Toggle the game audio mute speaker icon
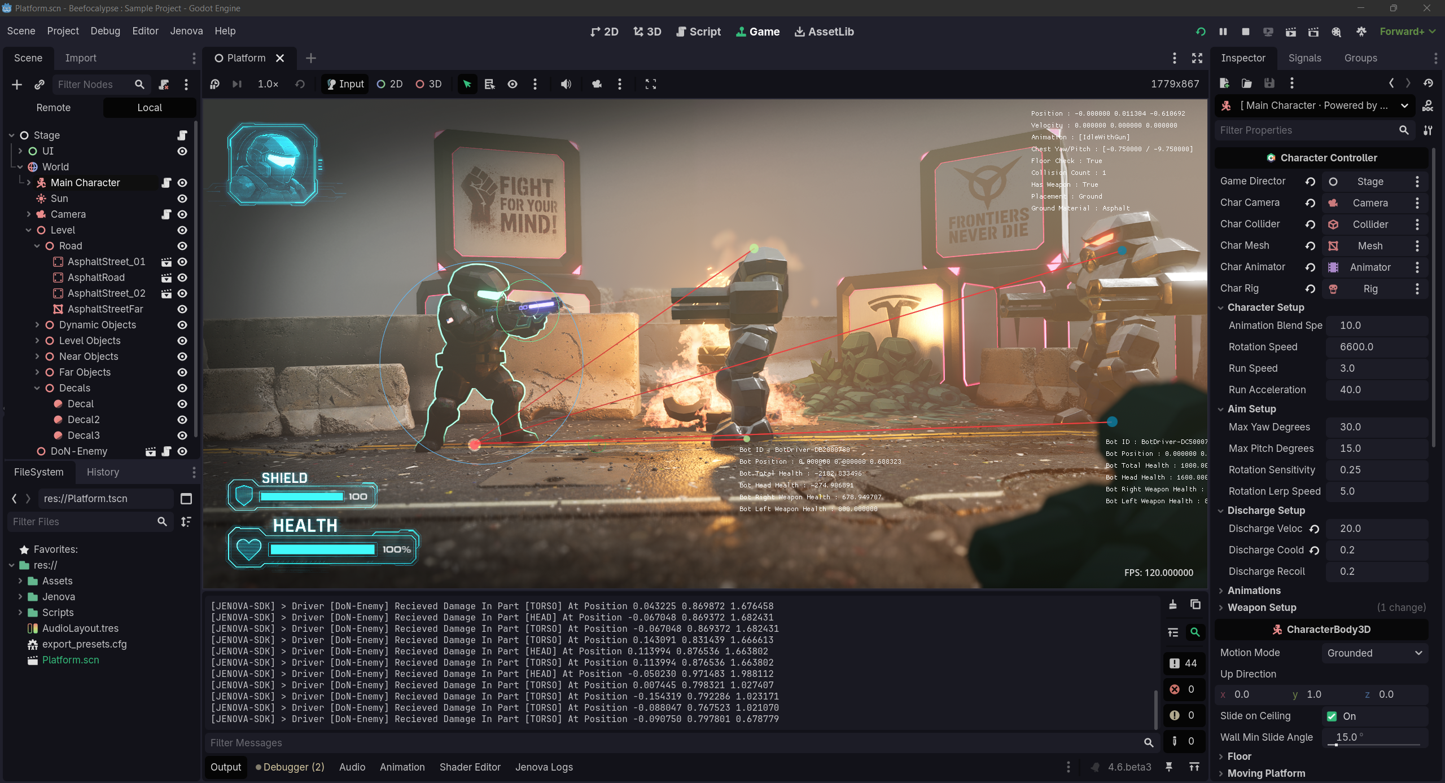Screen dimensions: 1445x783 click(566, 84)
